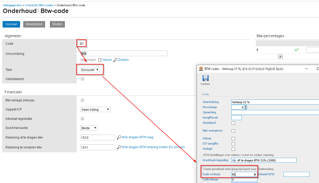This screenshot has width=319, height=183.
Task: Go to Overzicht | Btw-codes breadcrumb
Action: coord(39,5)
